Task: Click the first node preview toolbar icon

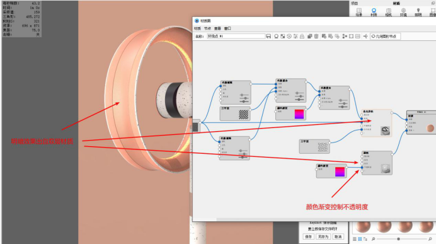Action: [x=324, y=36]
